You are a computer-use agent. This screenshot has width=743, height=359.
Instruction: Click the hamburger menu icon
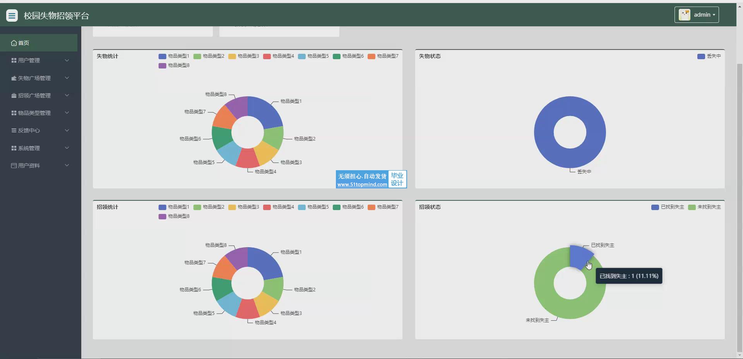[x=12, y=15]
